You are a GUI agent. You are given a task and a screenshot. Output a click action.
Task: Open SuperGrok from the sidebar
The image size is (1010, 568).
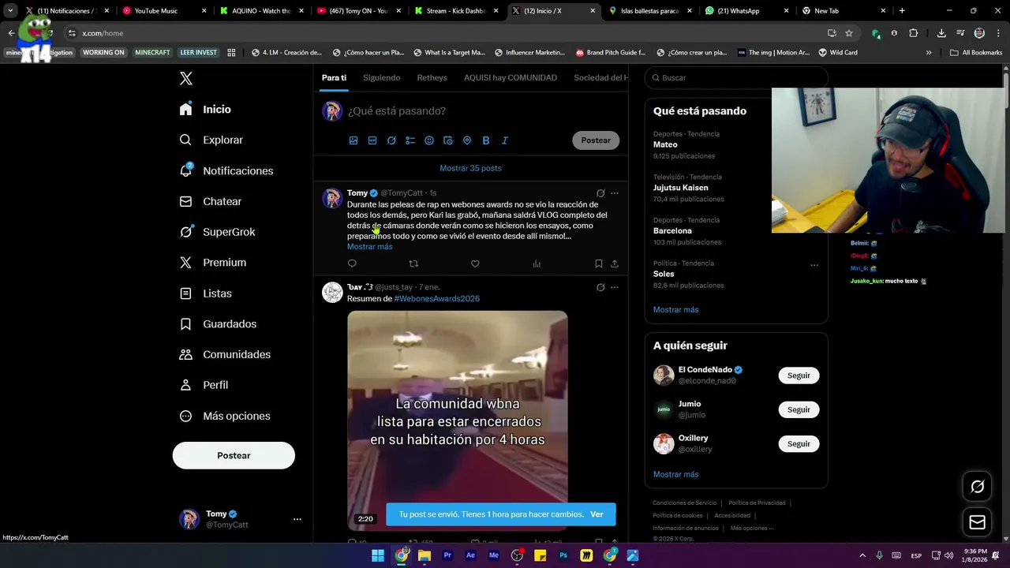pyautogui.click(x=217, y=232)
